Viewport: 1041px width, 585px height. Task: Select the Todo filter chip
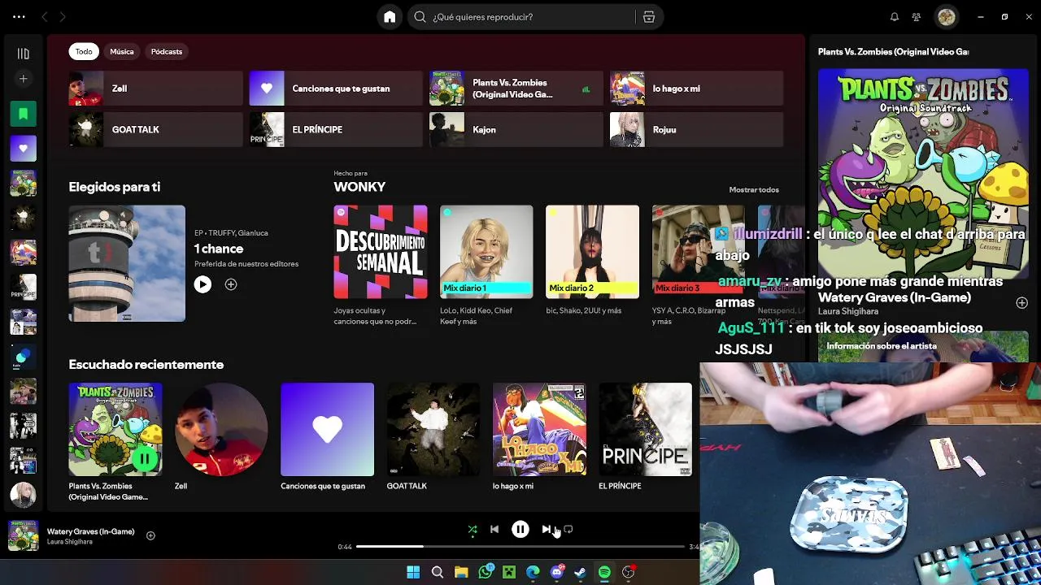pyautogui.click(x=84, y=51)
